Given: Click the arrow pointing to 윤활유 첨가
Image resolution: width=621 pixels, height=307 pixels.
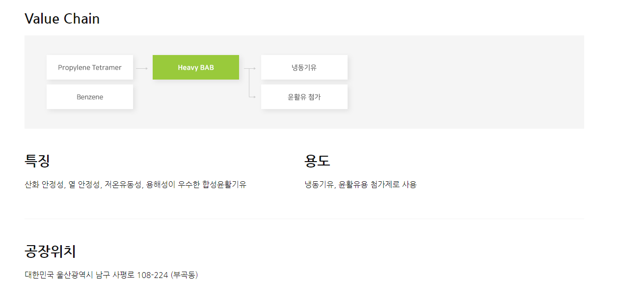Looking at the screenshot, I should [x=252, y=97].
